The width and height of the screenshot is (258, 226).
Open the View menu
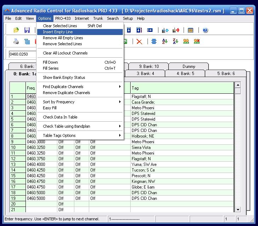tap(30, 18)
